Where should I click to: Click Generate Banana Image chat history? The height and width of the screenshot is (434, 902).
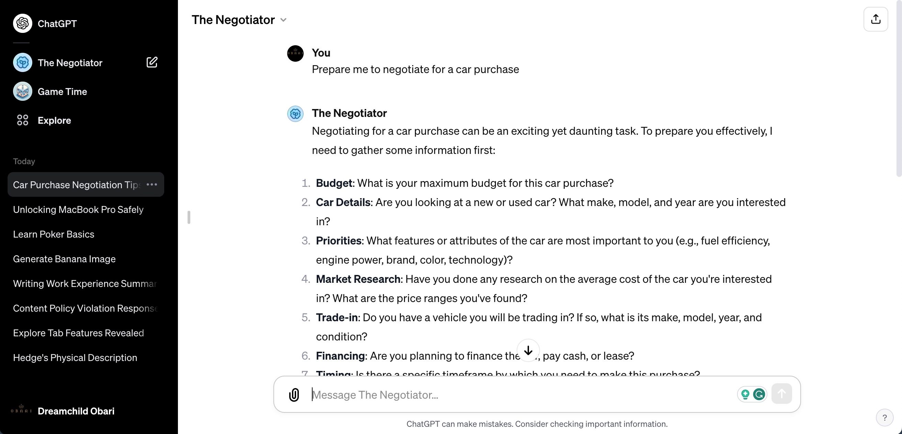point(64,258)
